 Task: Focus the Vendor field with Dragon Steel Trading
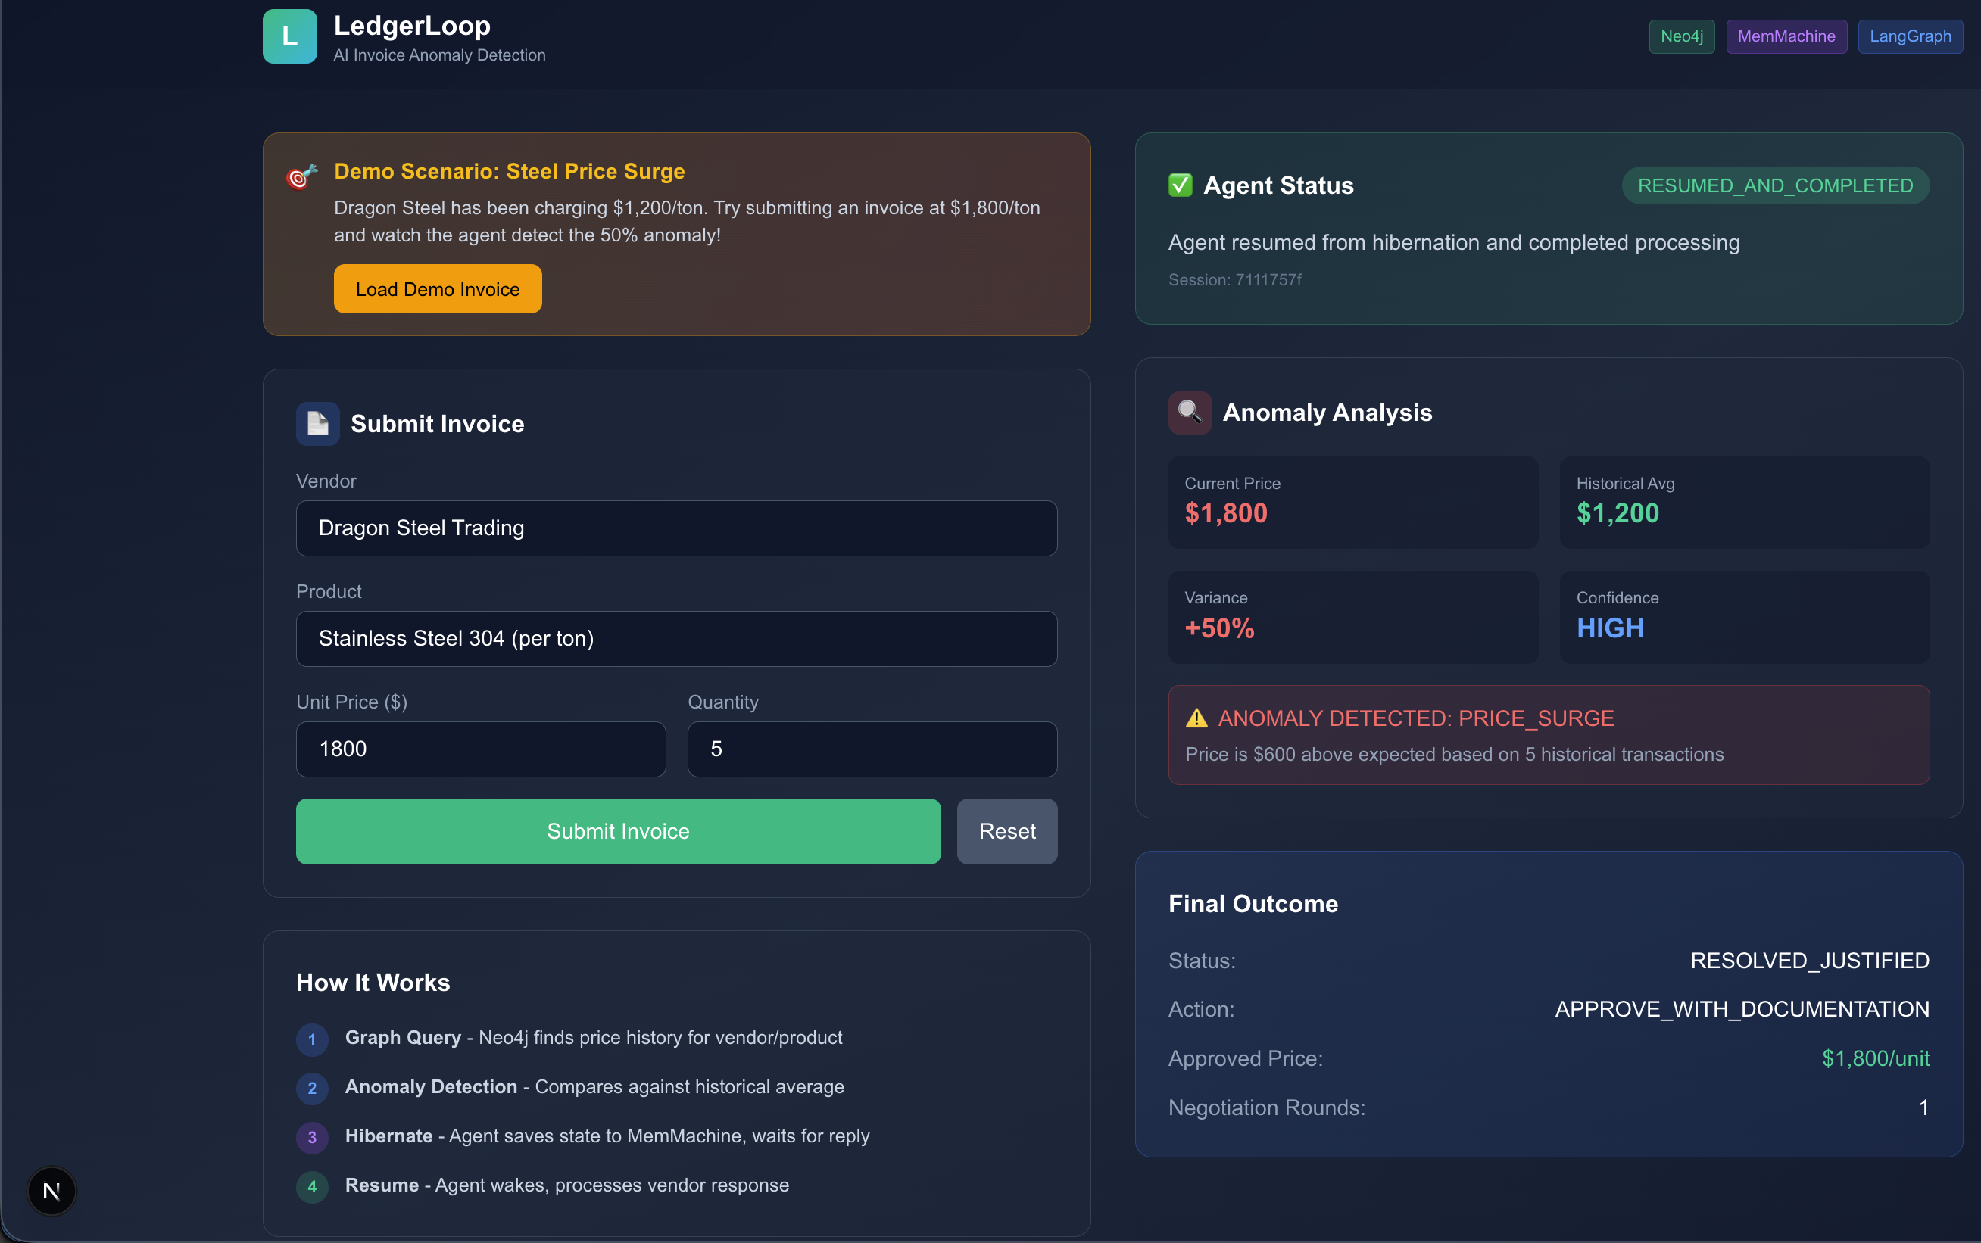click(x=676, y=528)
